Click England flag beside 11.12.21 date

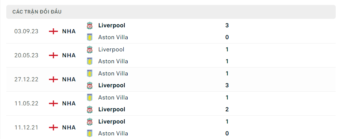click(53, 127)
